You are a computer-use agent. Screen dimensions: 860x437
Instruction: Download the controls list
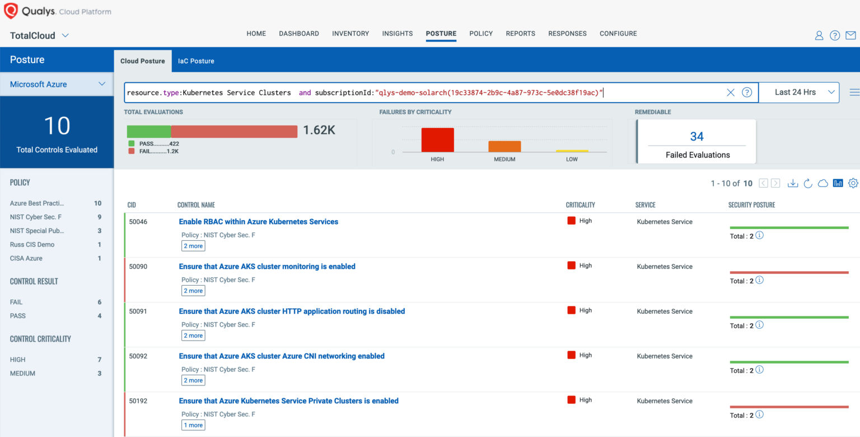pyautogui.click(x=793, y=183)
